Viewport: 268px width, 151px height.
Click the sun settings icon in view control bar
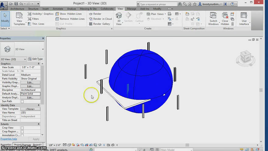(73, 145)
